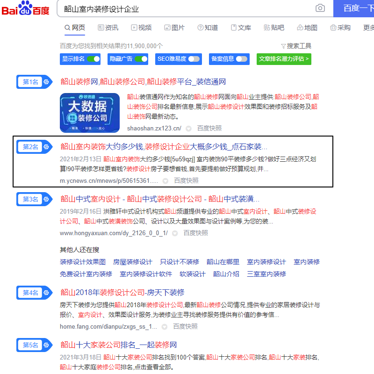
Task: Open 百度快照 for shaoshan.zx123.cn result
Action: point(209,128)
